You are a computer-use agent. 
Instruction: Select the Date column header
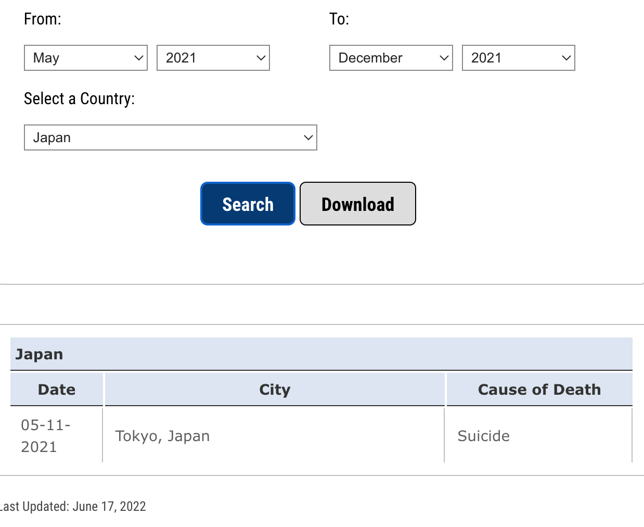click(x=57, y=389)
